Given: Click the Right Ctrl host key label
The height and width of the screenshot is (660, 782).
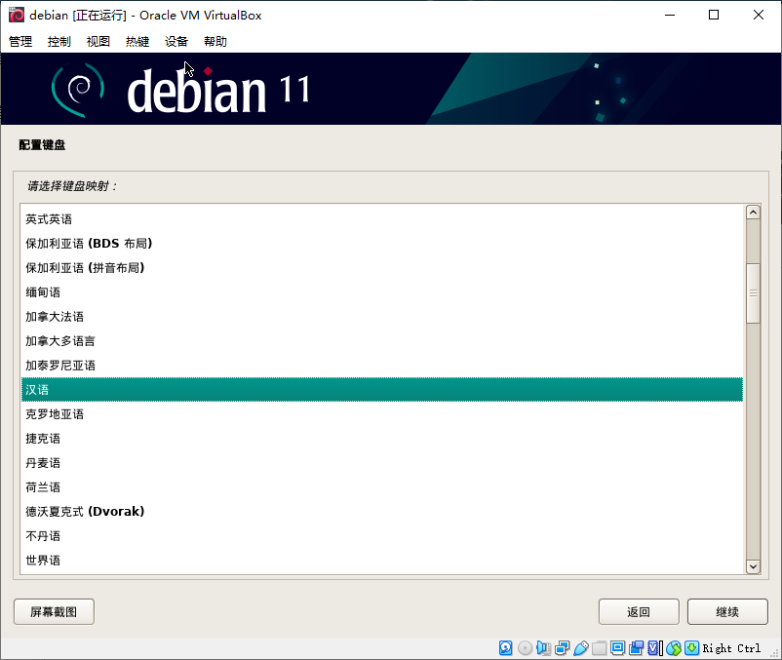Looking at the screenshot, I should (x=731, y=648).
